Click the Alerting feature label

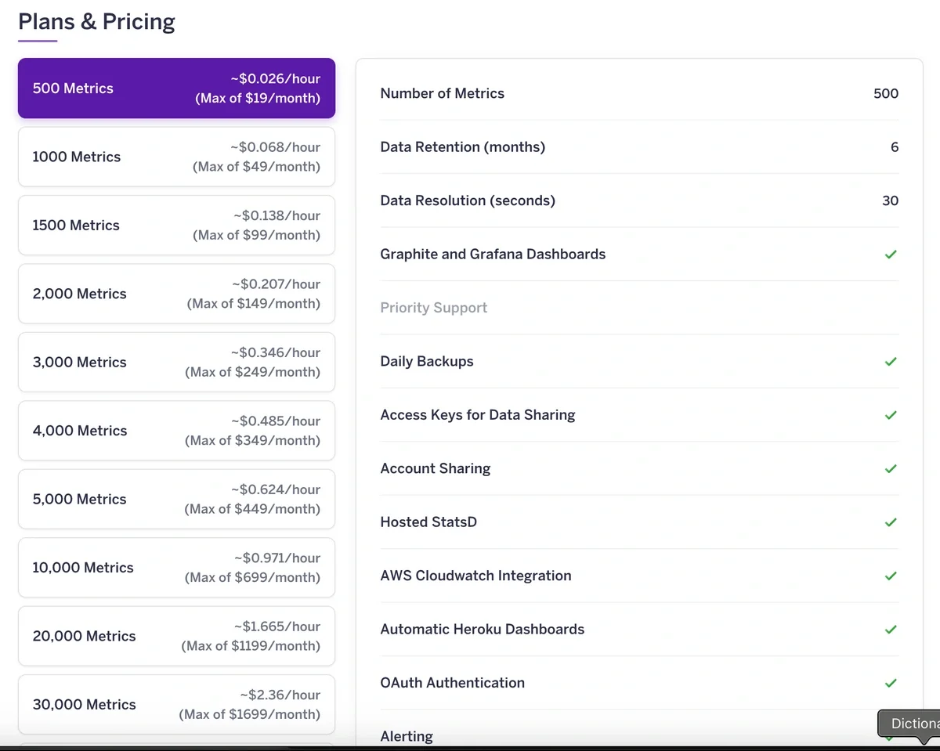pyautogui.click(x=407, y=736)
